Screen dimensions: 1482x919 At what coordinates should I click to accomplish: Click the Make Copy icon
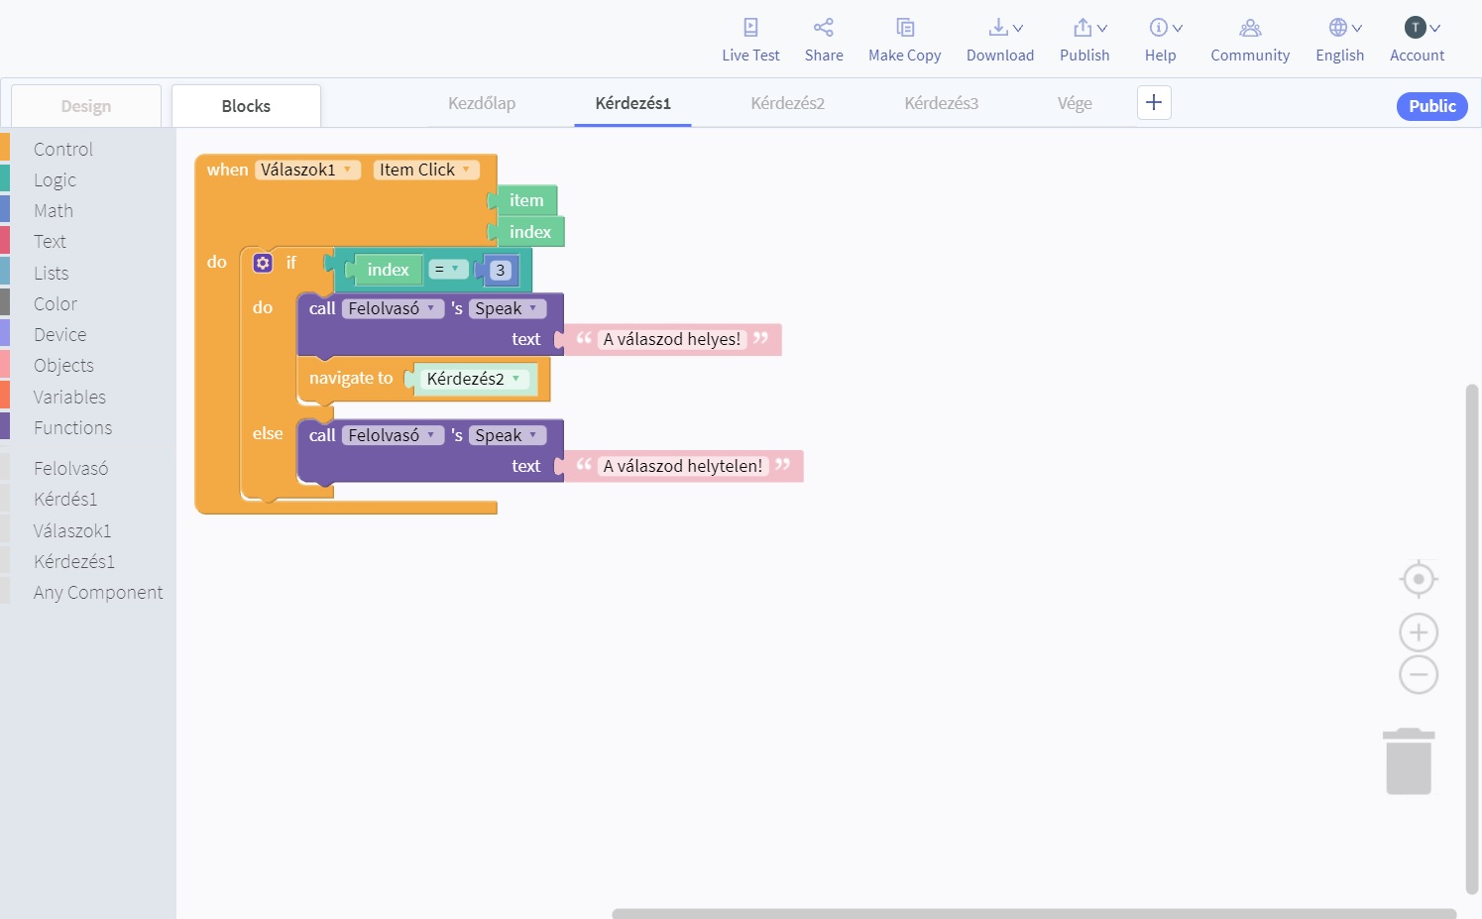[904, 28]
